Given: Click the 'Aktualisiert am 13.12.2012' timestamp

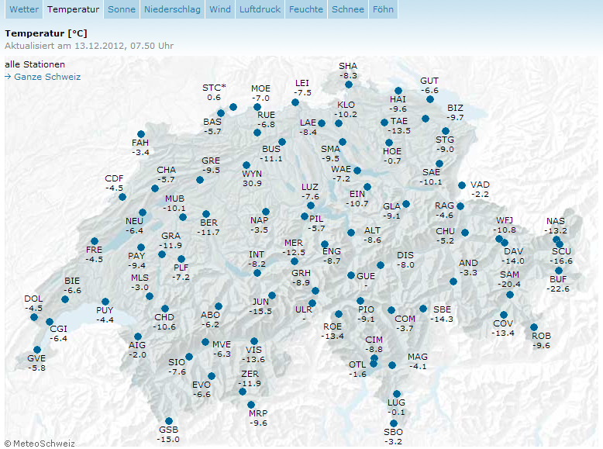Looking at the screenshot, I should click(x=89, y=46).
